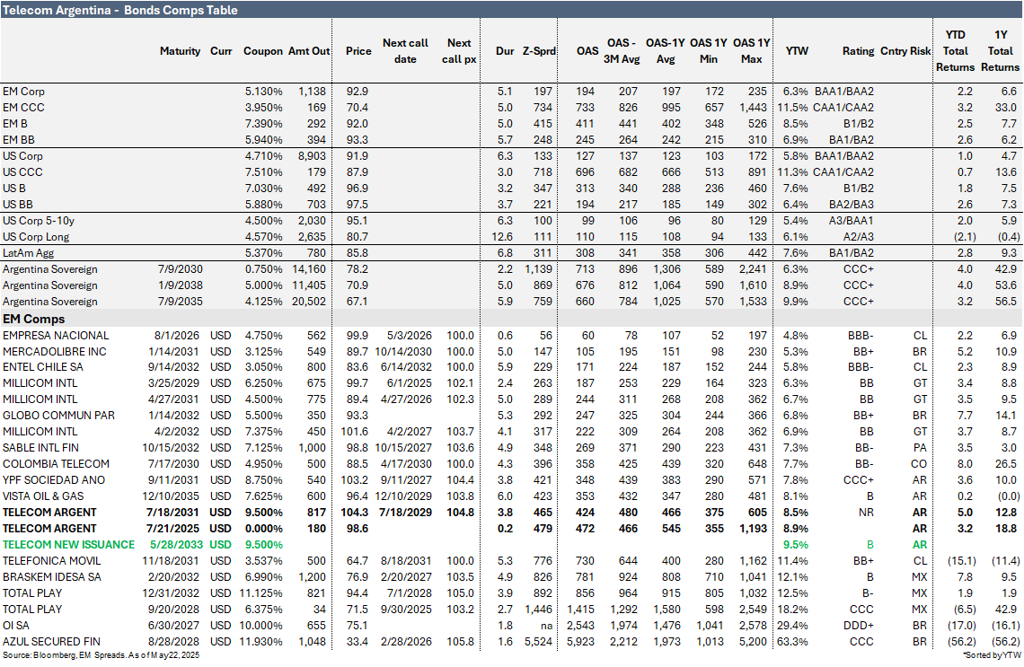Image resolution: width=1024 pixels, height=667 pixels.
Task: Select the YTD Total Returns header
Action: (x=955, y=51)
